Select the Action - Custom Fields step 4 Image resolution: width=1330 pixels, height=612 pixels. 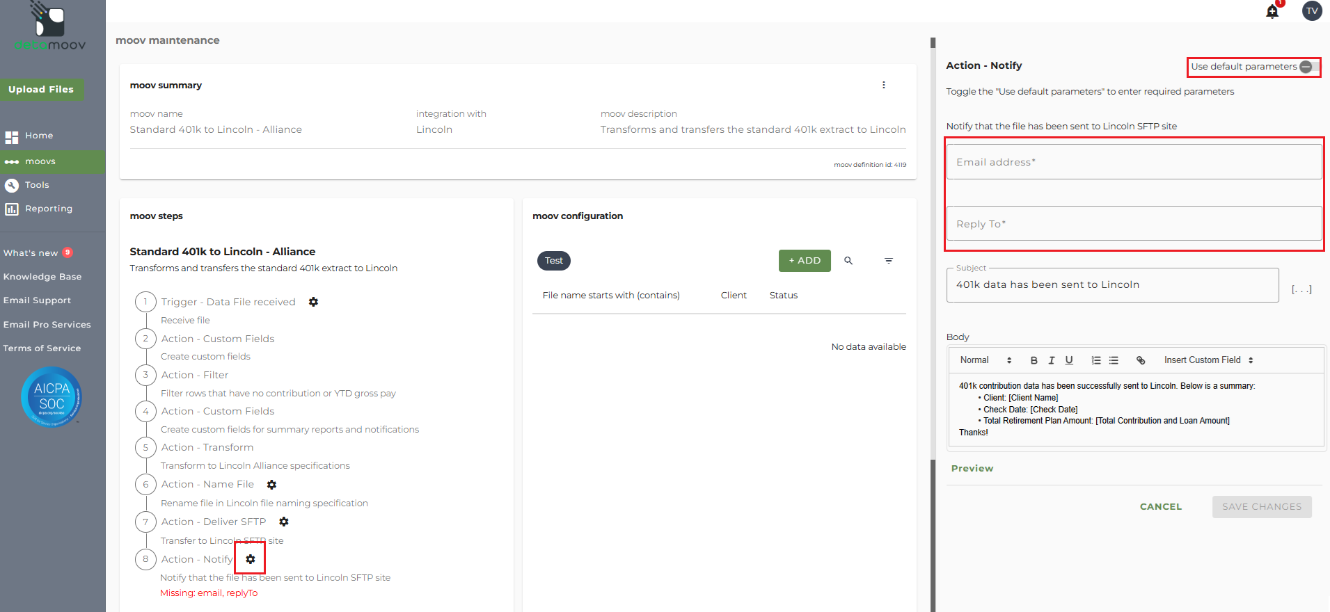click(218, 411)
